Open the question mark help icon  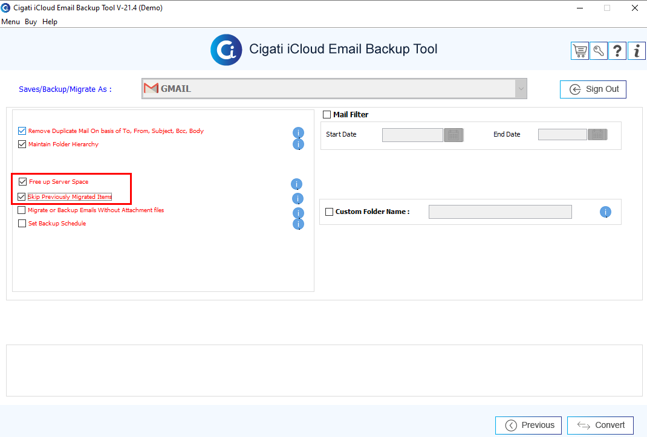[617, 51]
